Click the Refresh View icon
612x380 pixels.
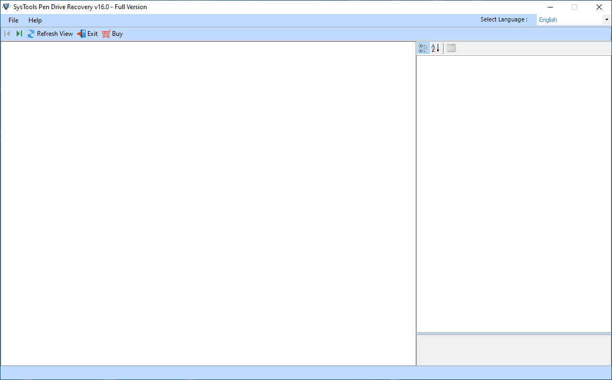pos(31,34)
